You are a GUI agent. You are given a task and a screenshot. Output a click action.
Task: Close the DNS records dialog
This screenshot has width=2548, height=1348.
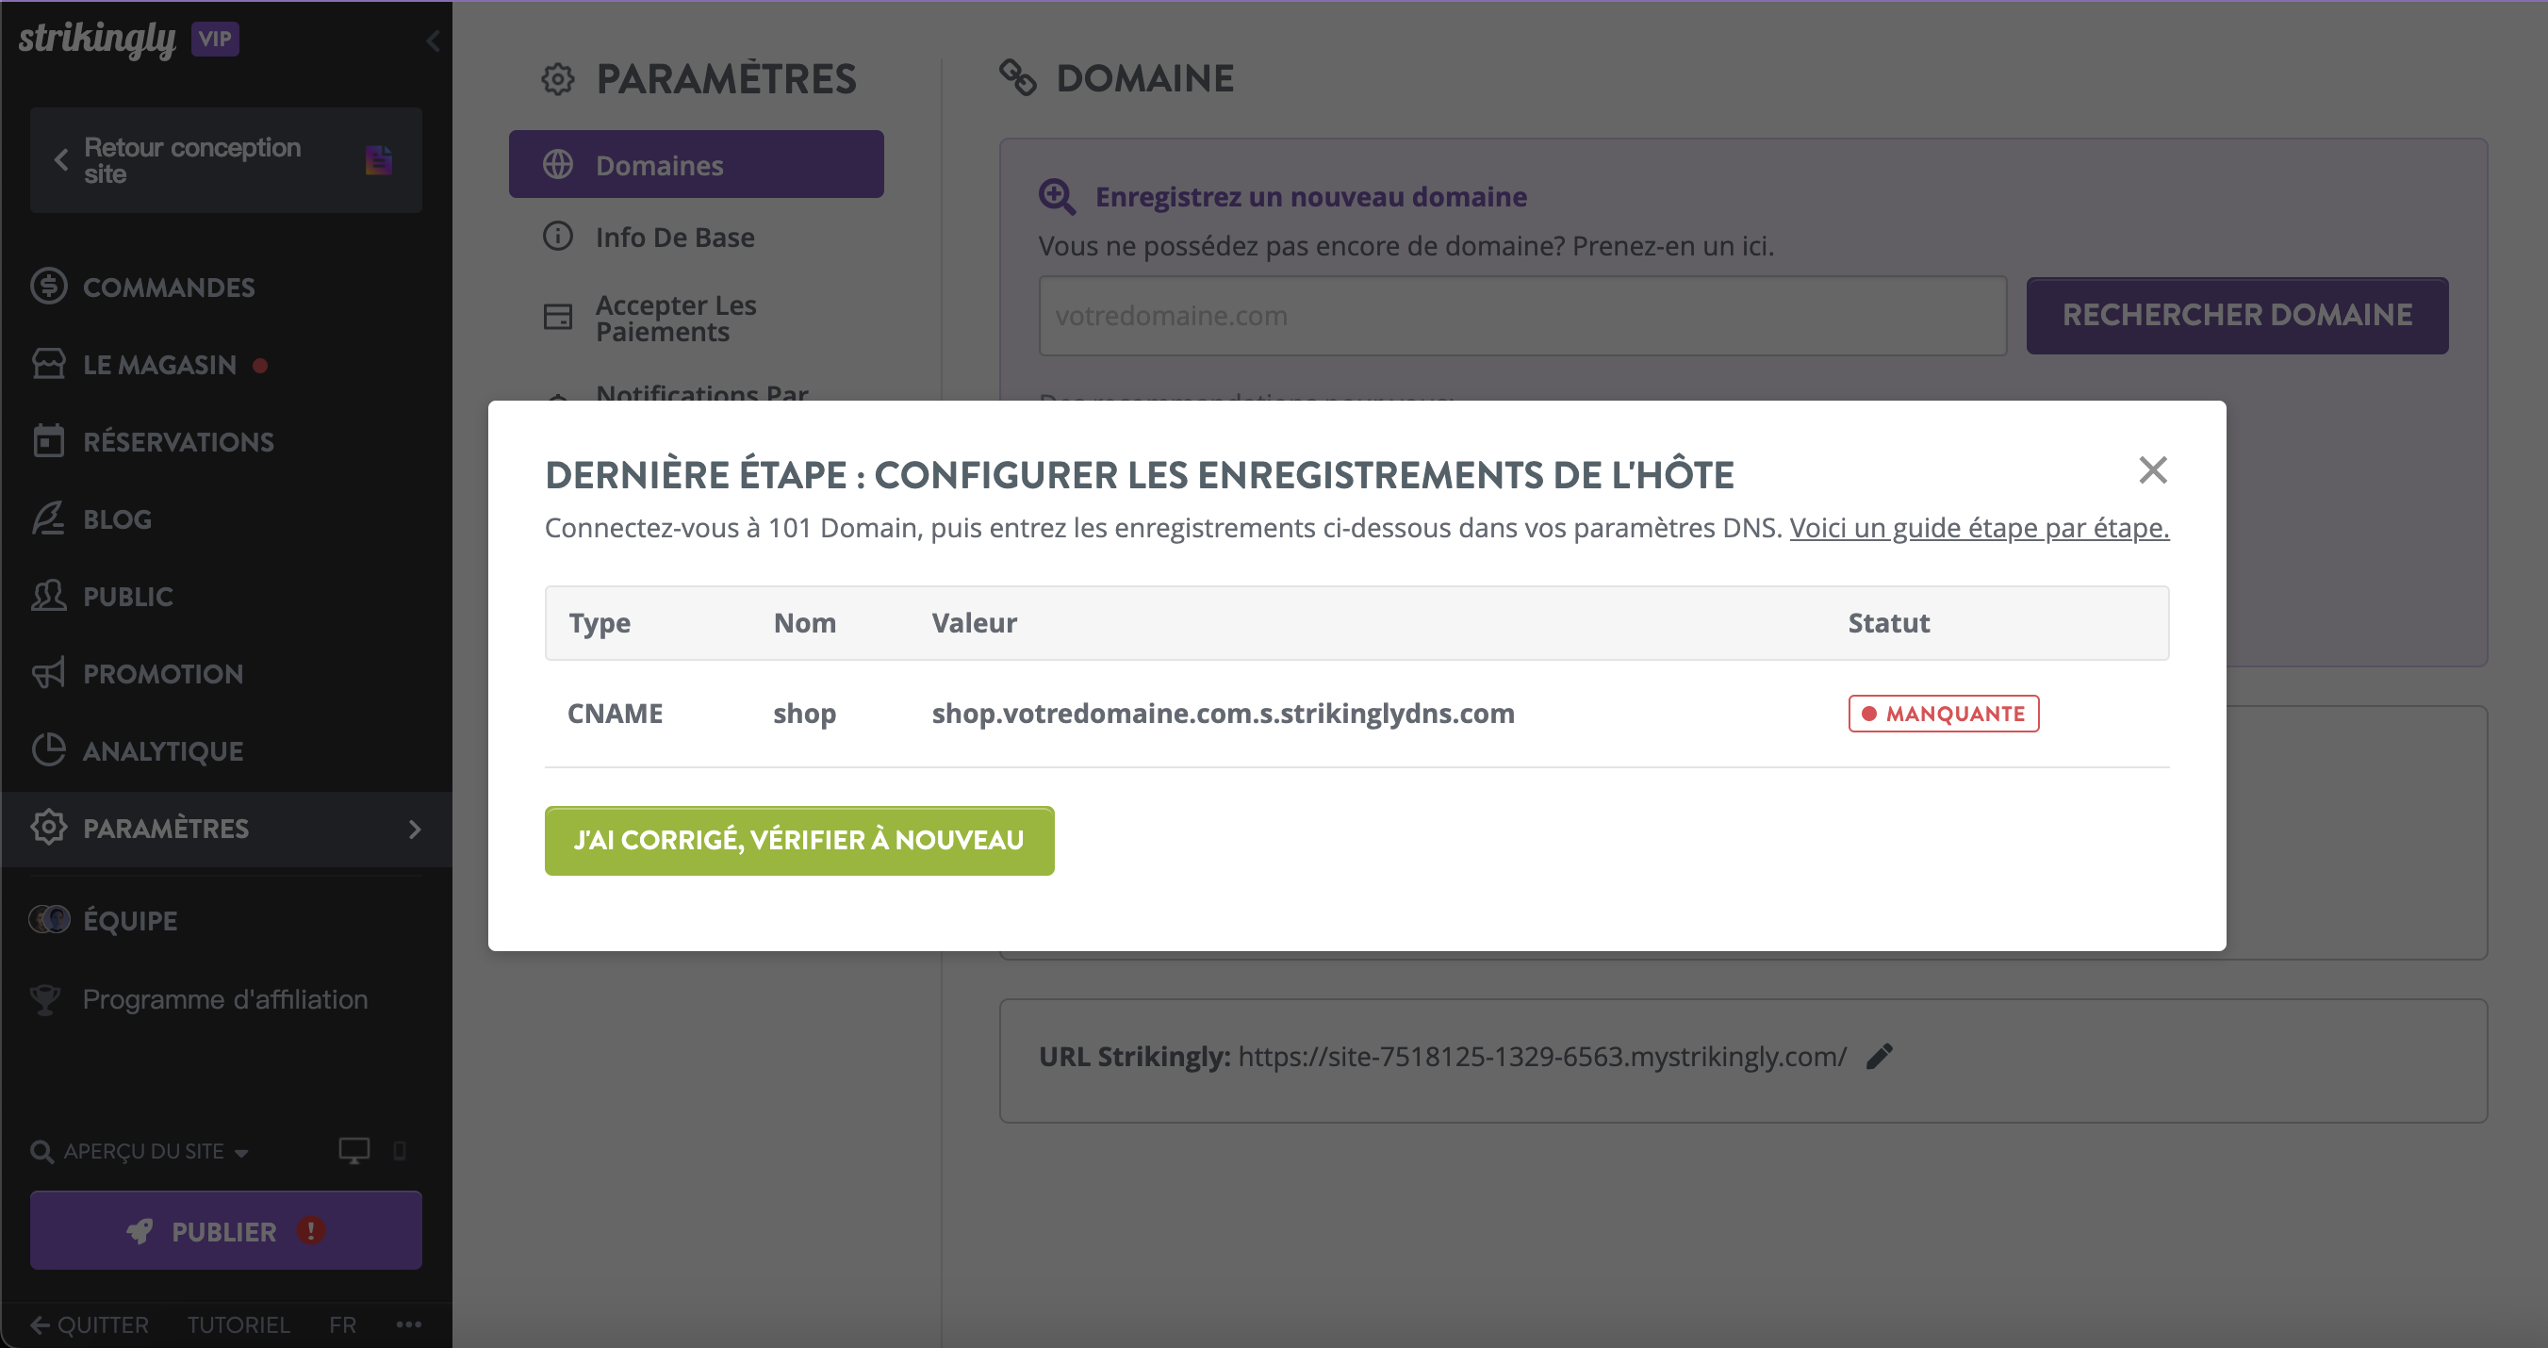point(2152,469)
